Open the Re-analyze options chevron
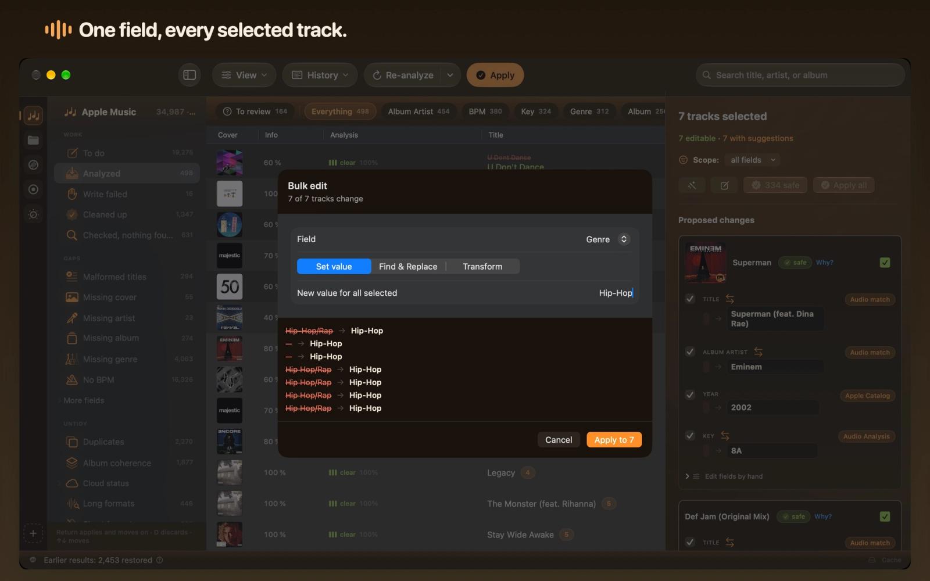Screen dimensions: 930x581 [450, 75]
